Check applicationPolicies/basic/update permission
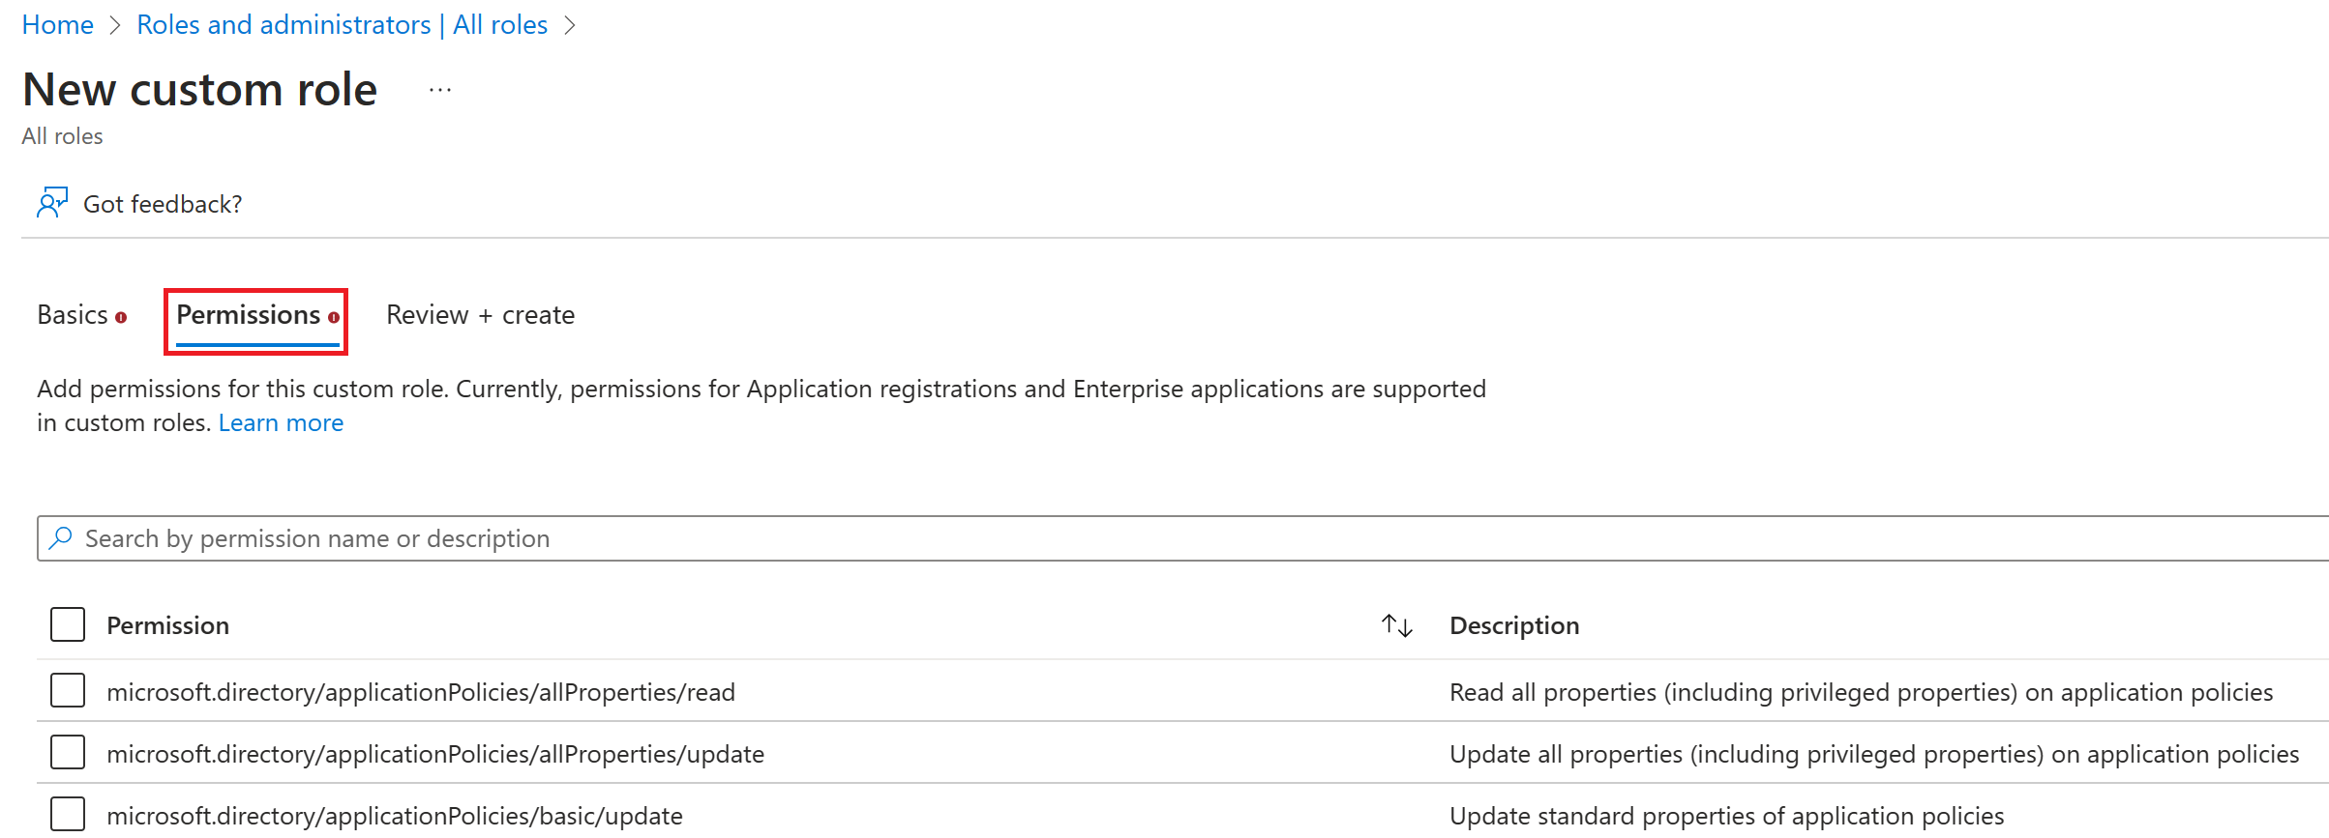 point(68,814)
